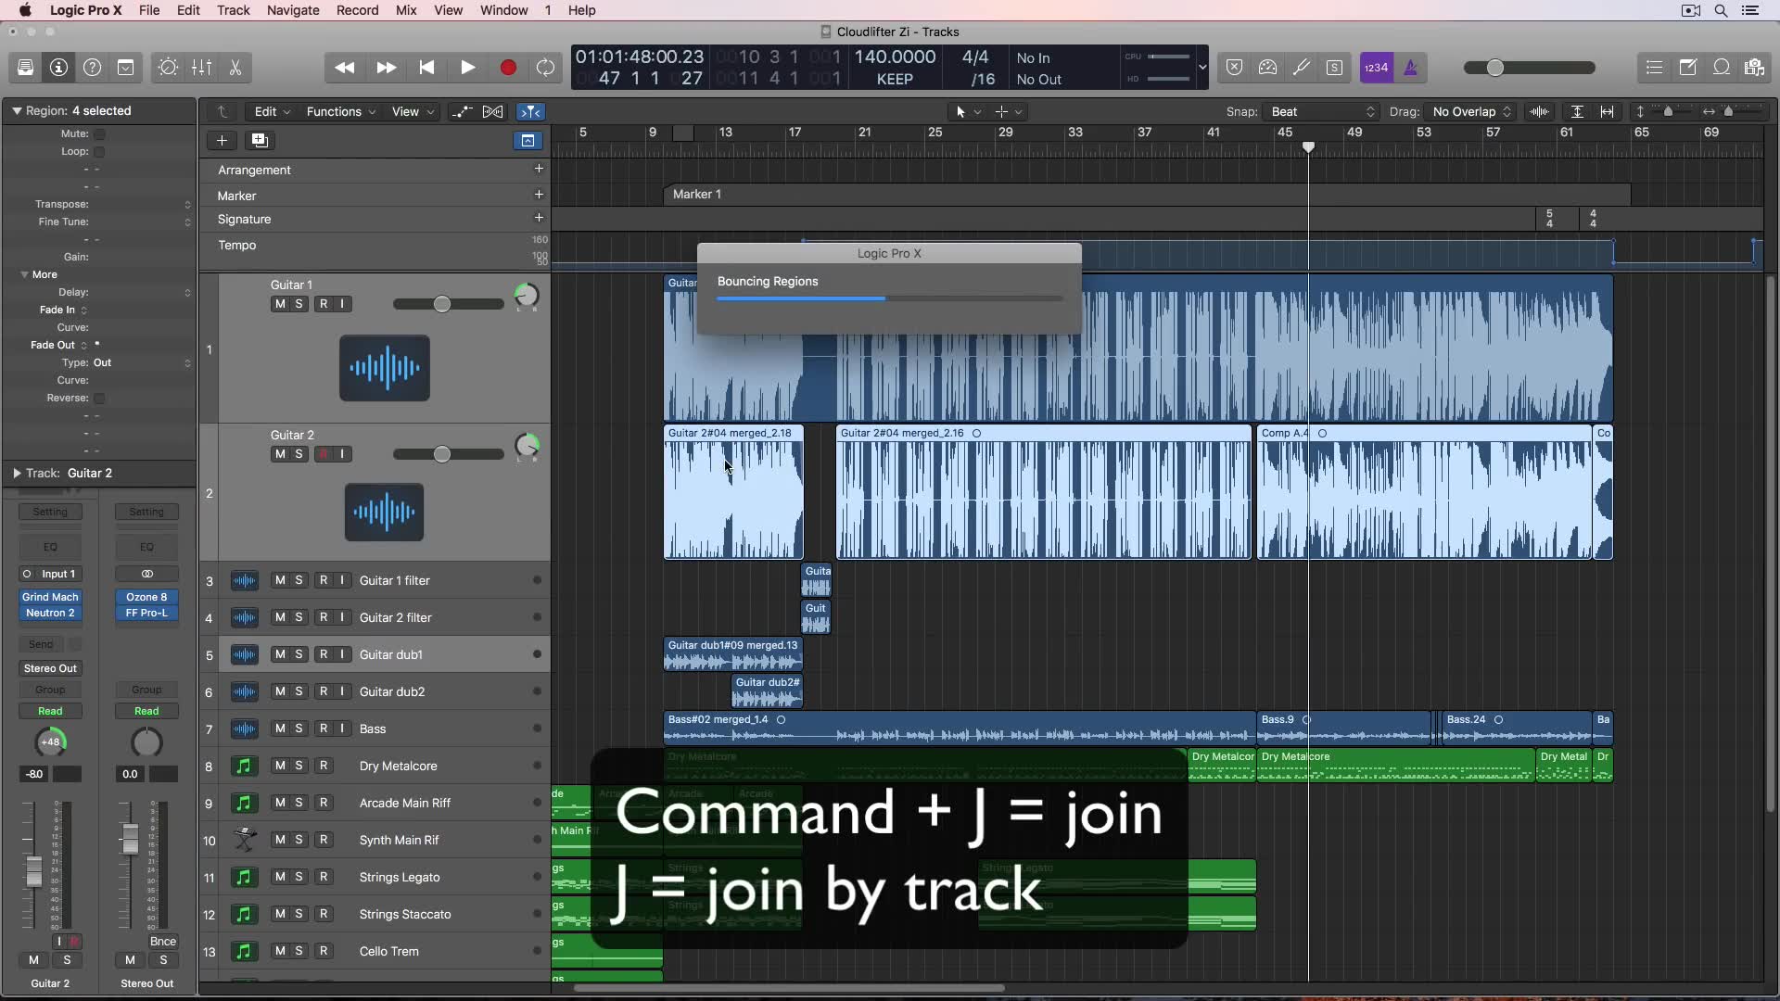Toggle the Mute checkbox in Region inspector

click(x=99, y=134)
